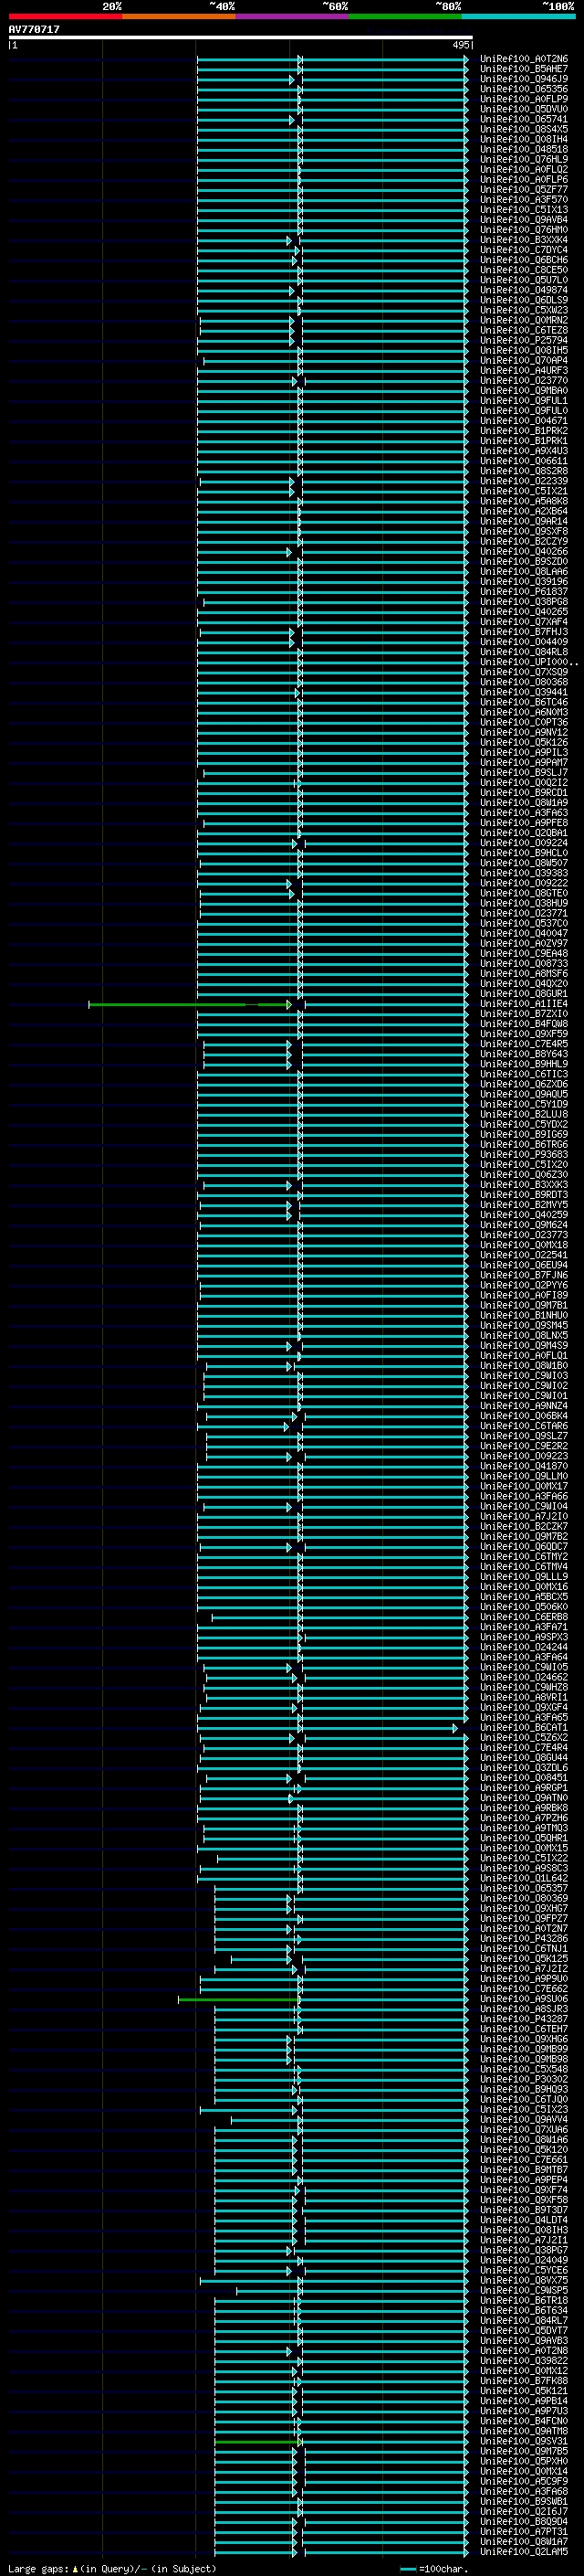The image size is (584, 2576).
Task: Select hit label UniRef100_A9SU06
Action: pyautogui.click(x=524, y=2000)
